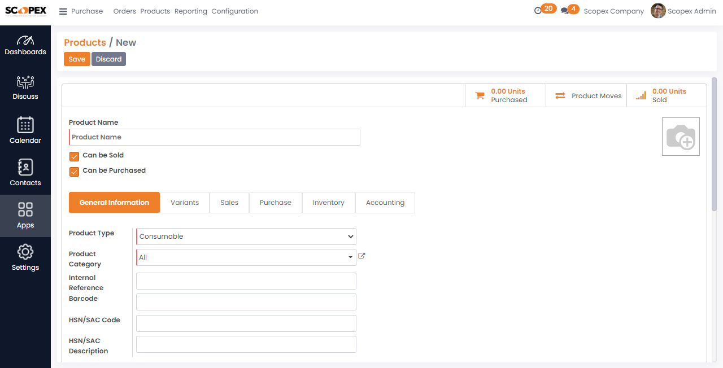Open the Apps sidebar icon
The image size is (723, 368).
25,216
